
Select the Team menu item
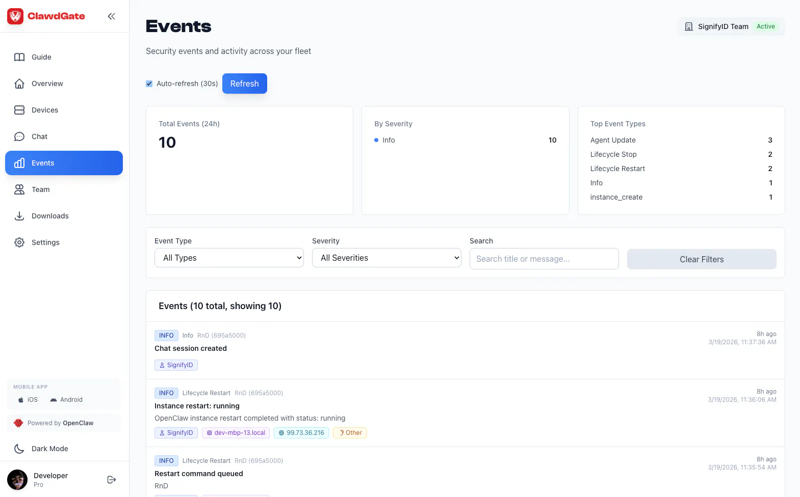64,189
